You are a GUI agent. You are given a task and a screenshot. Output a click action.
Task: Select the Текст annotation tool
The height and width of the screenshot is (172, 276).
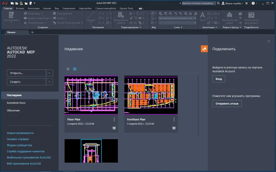203,17
